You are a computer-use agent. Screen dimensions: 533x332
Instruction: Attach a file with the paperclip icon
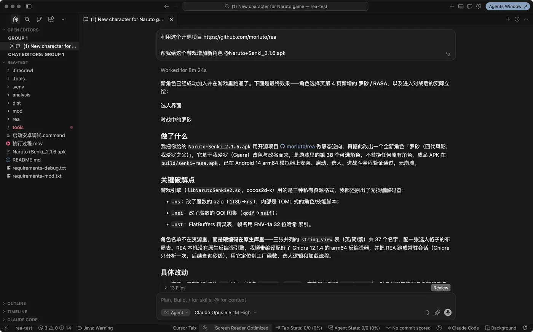point(437,313)
